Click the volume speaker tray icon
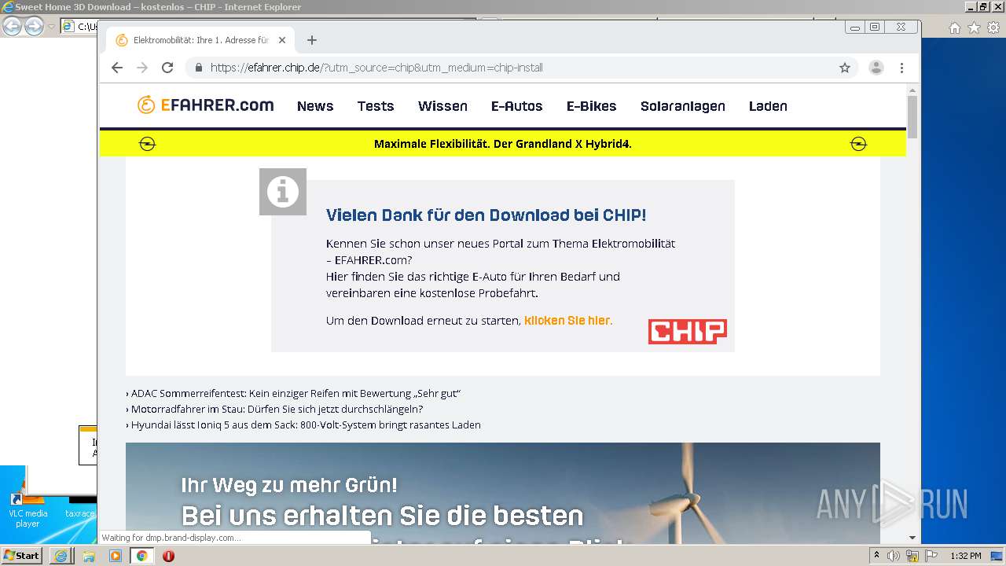This screenshot has width=1006, height=566. tap(894, 556)
